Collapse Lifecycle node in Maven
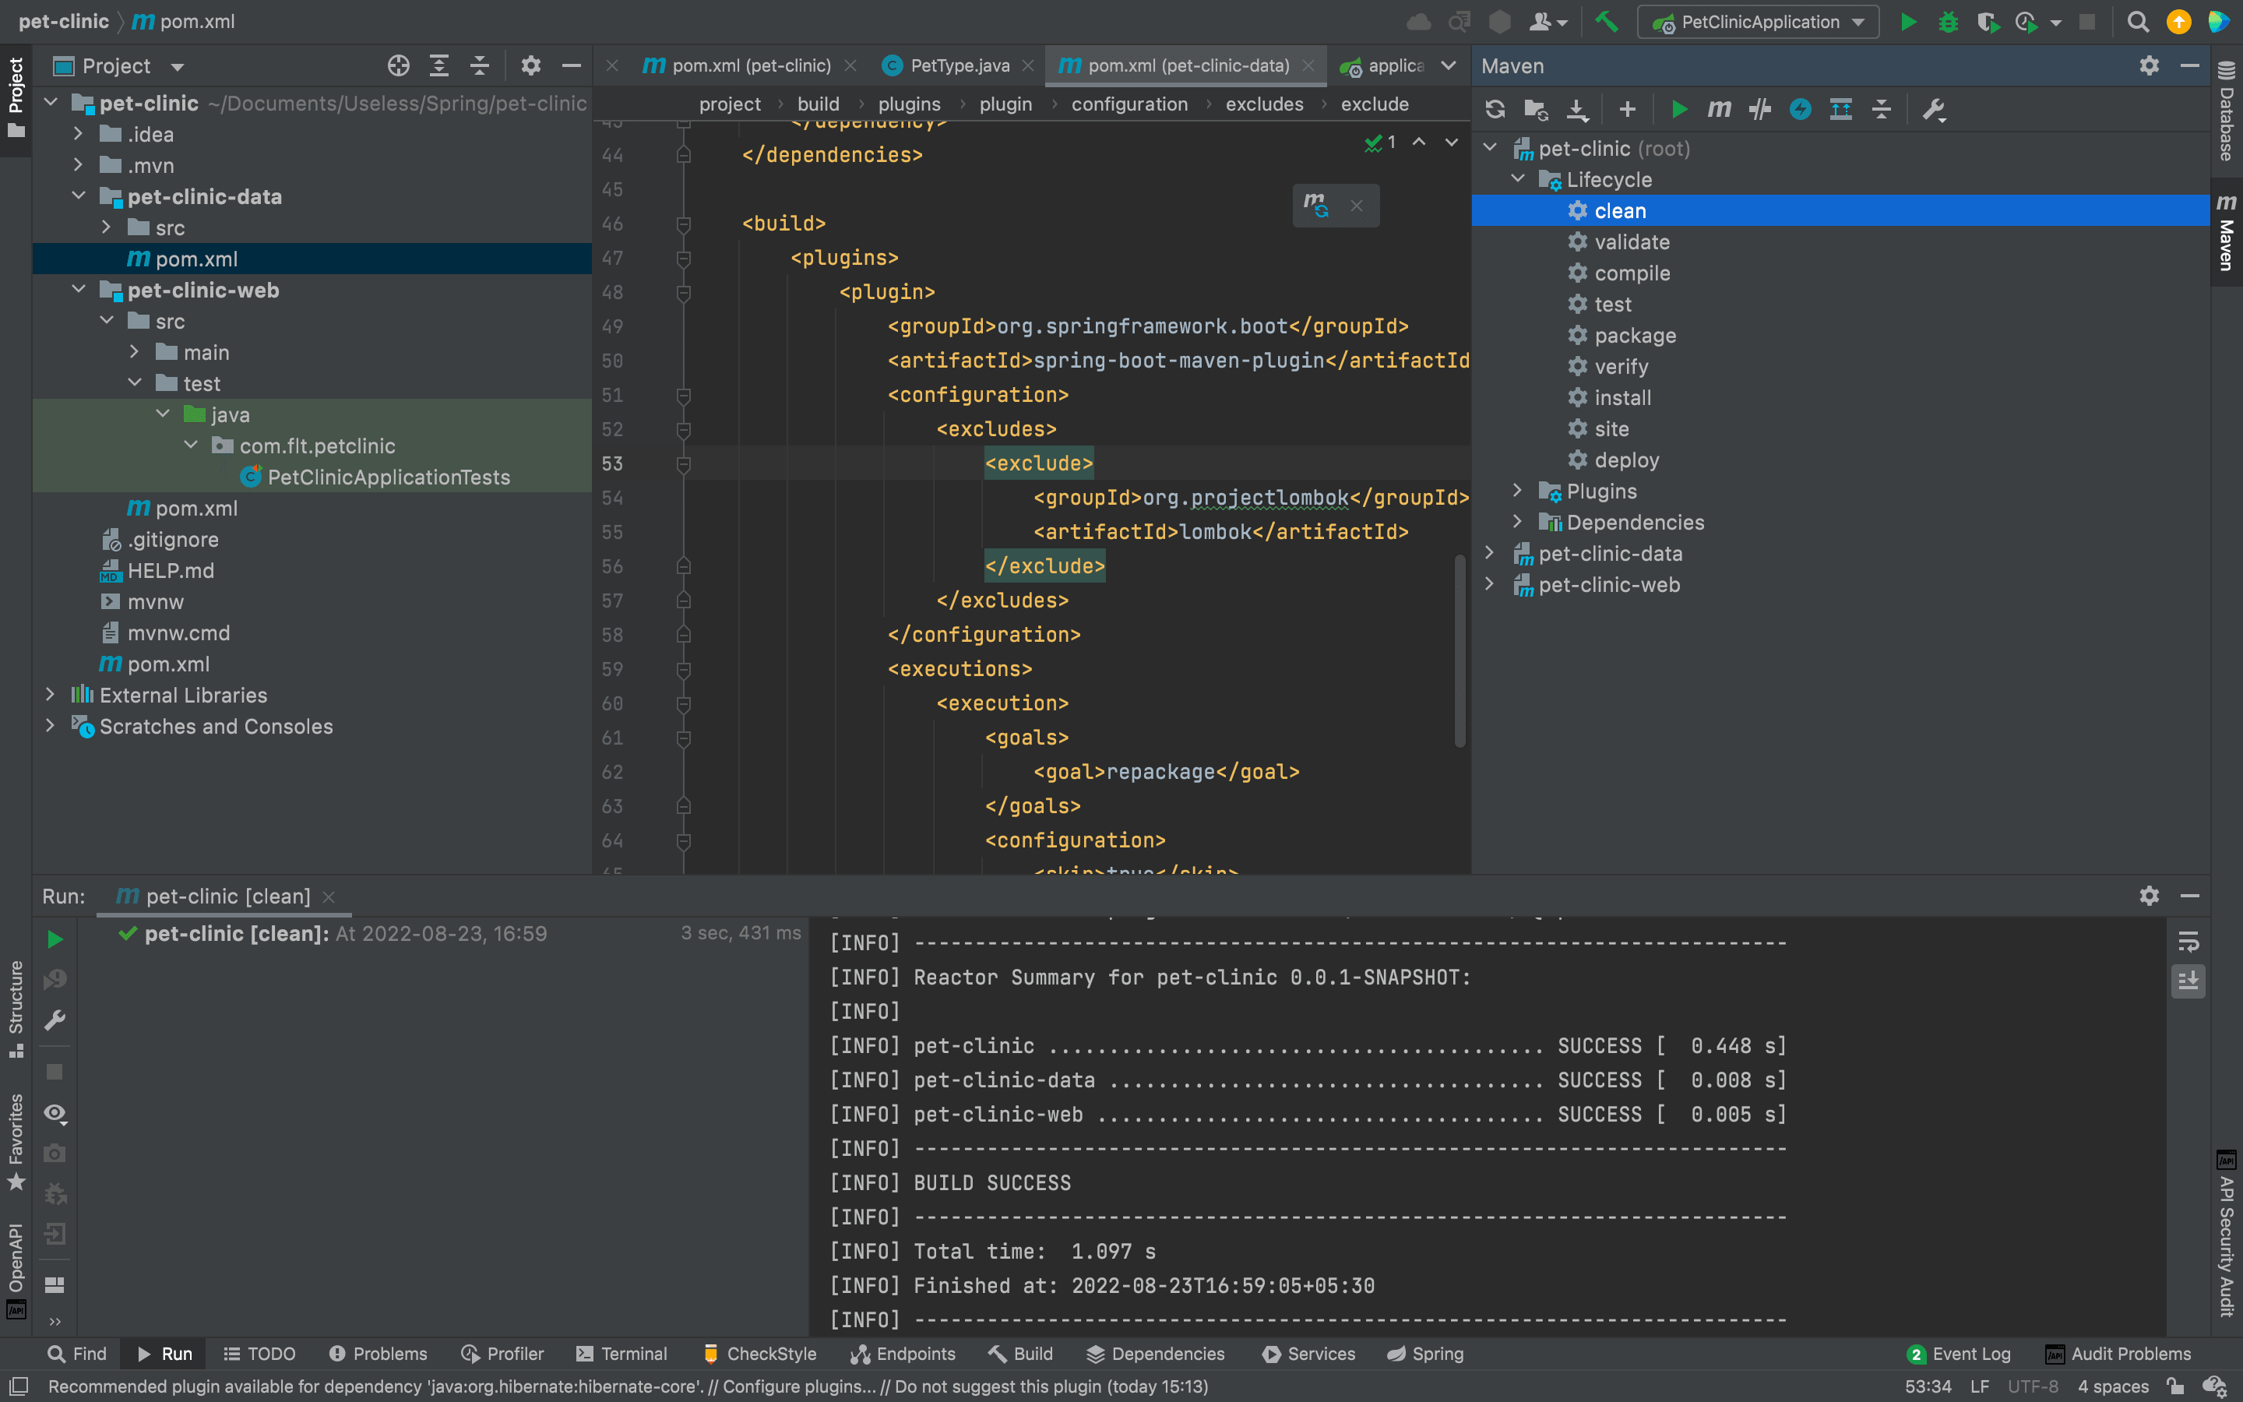 click(x=1518, y=179)
